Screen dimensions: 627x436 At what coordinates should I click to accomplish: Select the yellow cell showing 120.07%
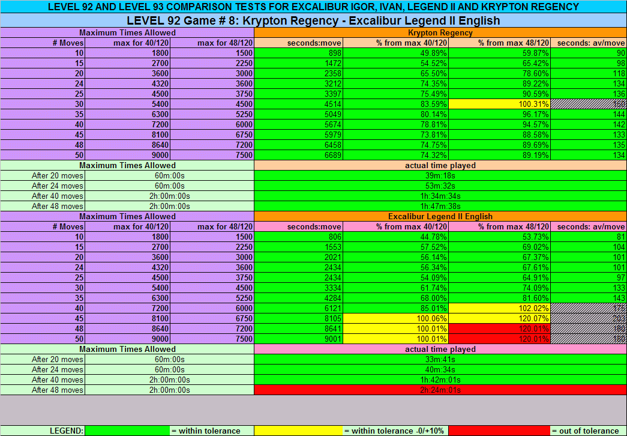click(499, 319)
